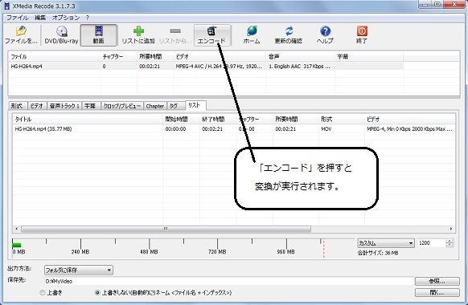Screen dimensions: 468x305
Task: Click the 音声 column header
Action: [301, 57]
